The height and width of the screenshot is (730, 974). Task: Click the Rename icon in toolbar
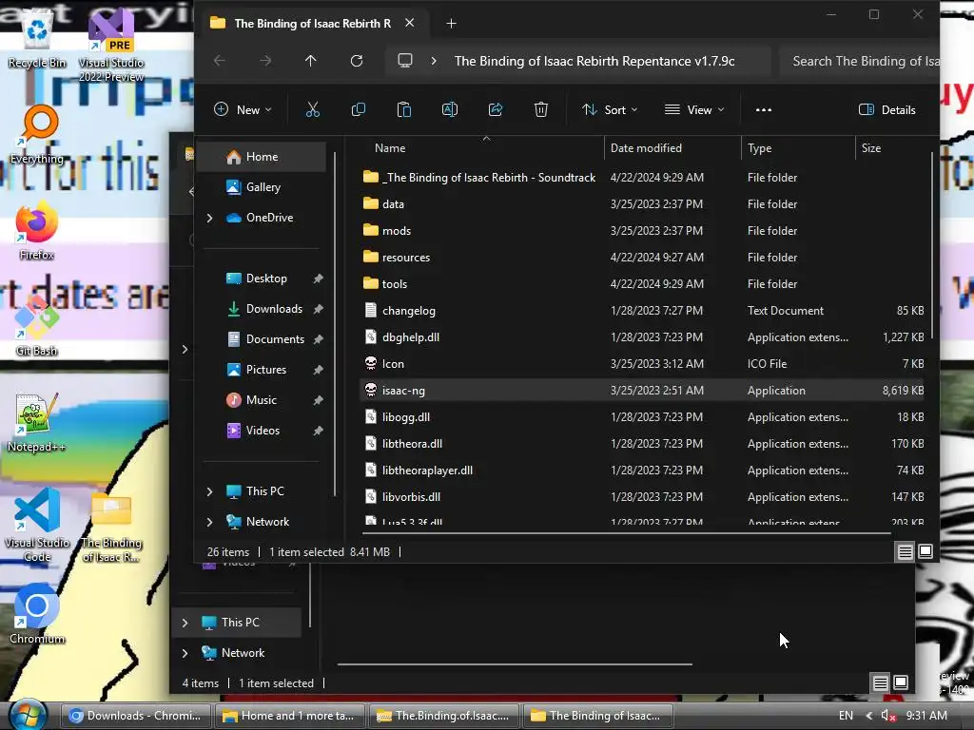(x=450, y=110)
